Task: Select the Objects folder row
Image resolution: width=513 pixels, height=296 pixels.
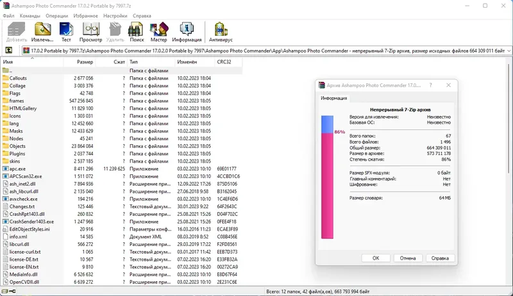Action: tap(122, 146)
